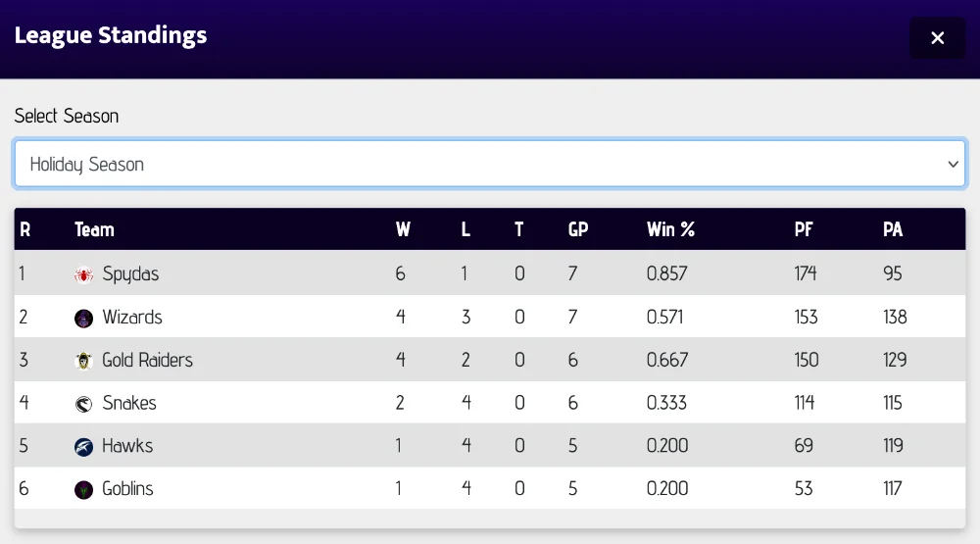Click the PA column header
This screenshot has width=980, height=544.
[892, 229]
